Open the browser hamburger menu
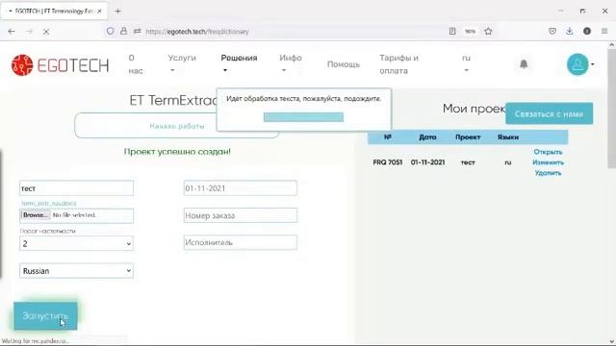This screenshot has height=346, width=616. [604, 31]
